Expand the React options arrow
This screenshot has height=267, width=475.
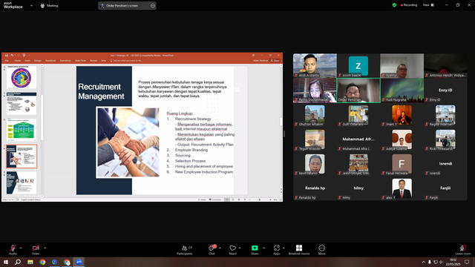coord(240,248)
